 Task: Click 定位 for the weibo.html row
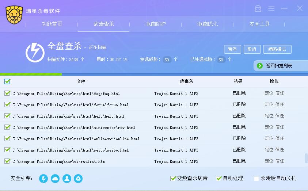pos(269,150)
